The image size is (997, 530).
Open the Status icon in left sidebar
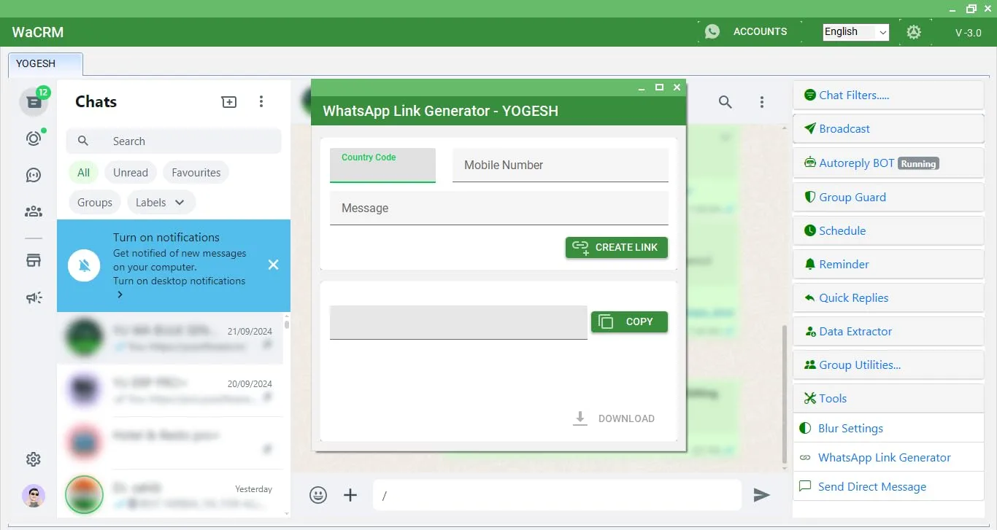(34, 139)
